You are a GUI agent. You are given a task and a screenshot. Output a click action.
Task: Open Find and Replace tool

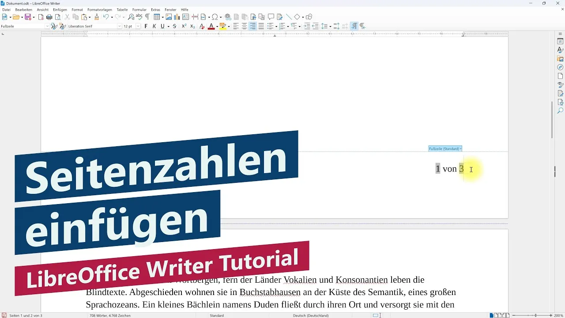click(131, 17)
